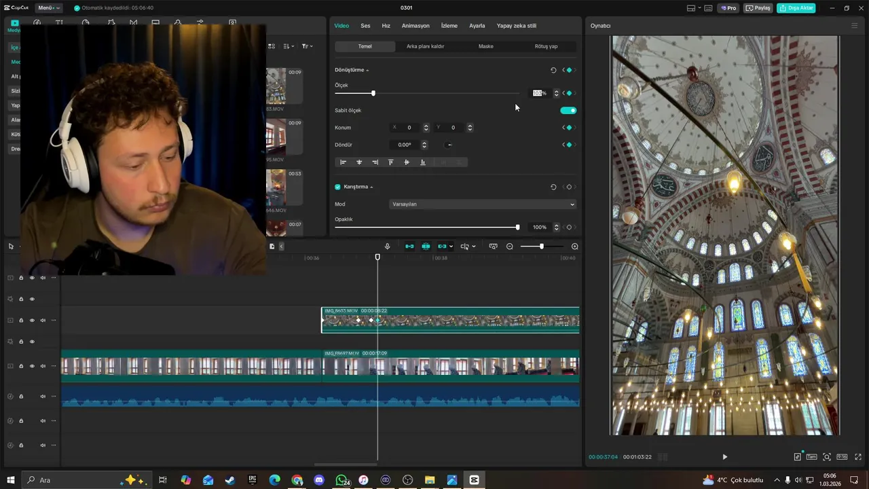Screen dimensions: 869x489
Task: Click the Paylaş share button
Action: [x=758, y=8]
